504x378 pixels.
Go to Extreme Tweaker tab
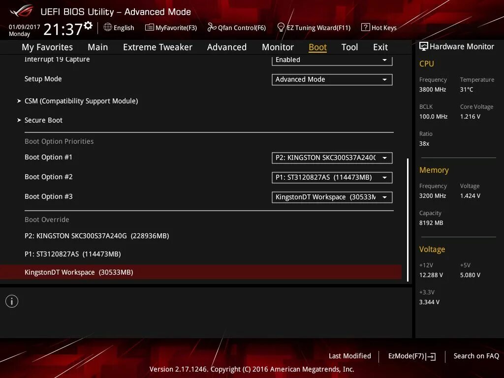[x=157, y=47]
